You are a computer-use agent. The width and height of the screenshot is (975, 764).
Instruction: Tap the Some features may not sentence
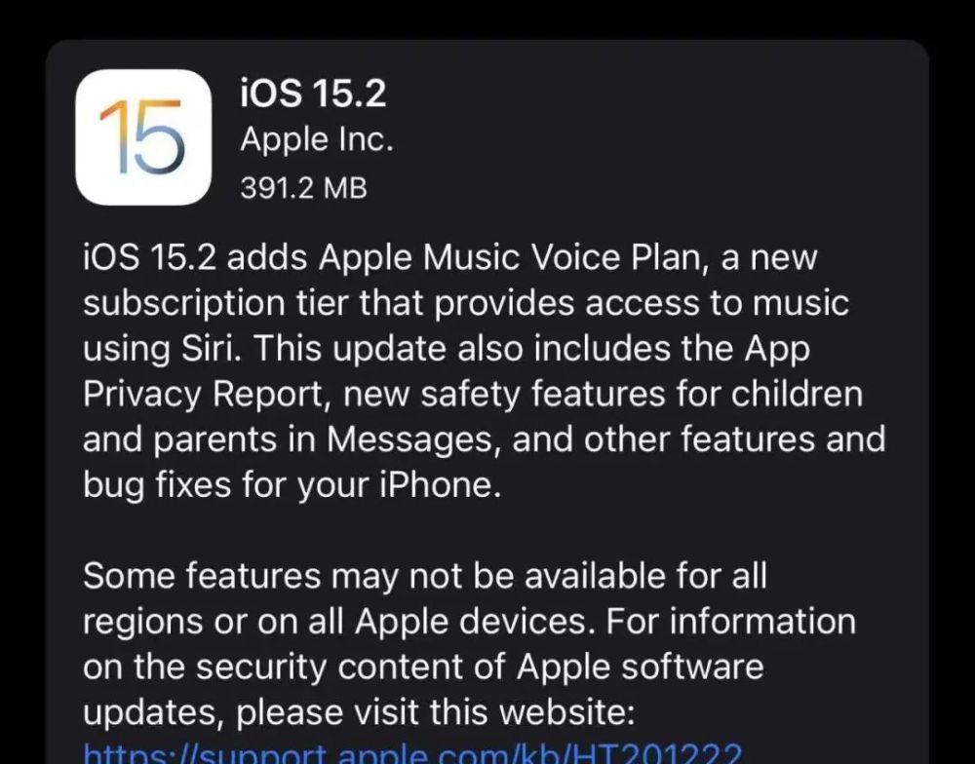[425, 576]
